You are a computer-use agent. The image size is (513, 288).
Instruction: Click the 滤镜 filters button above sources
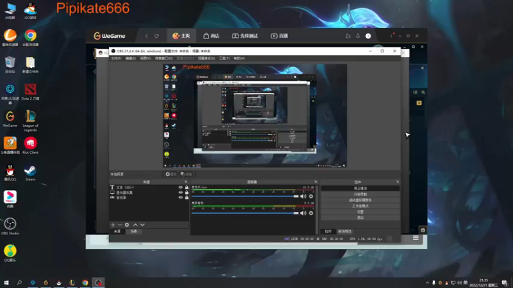(186, 174)
